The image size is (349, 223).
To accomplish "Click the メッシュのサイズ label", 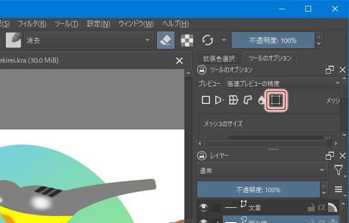I will (x=223, y=124).
